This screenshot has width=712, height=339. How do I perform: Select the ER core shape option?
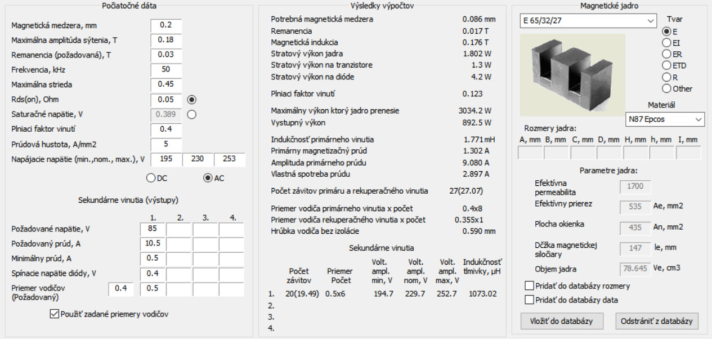[x=666, y=54]
